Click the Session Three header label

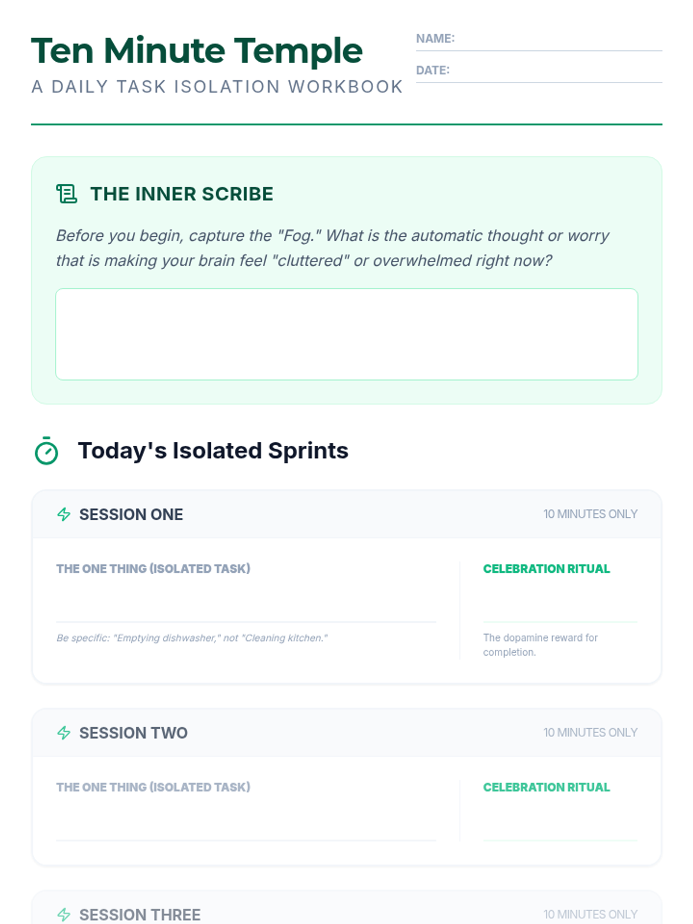(x=140, y=915)
